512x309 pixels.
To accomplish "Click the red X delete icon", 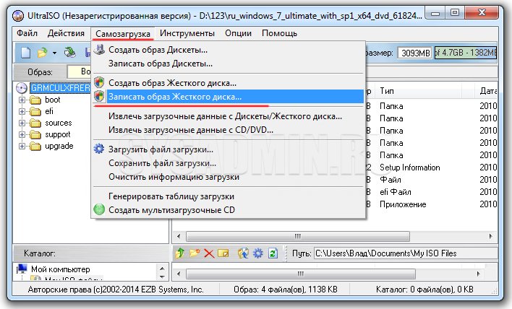I will pos(209,253).
